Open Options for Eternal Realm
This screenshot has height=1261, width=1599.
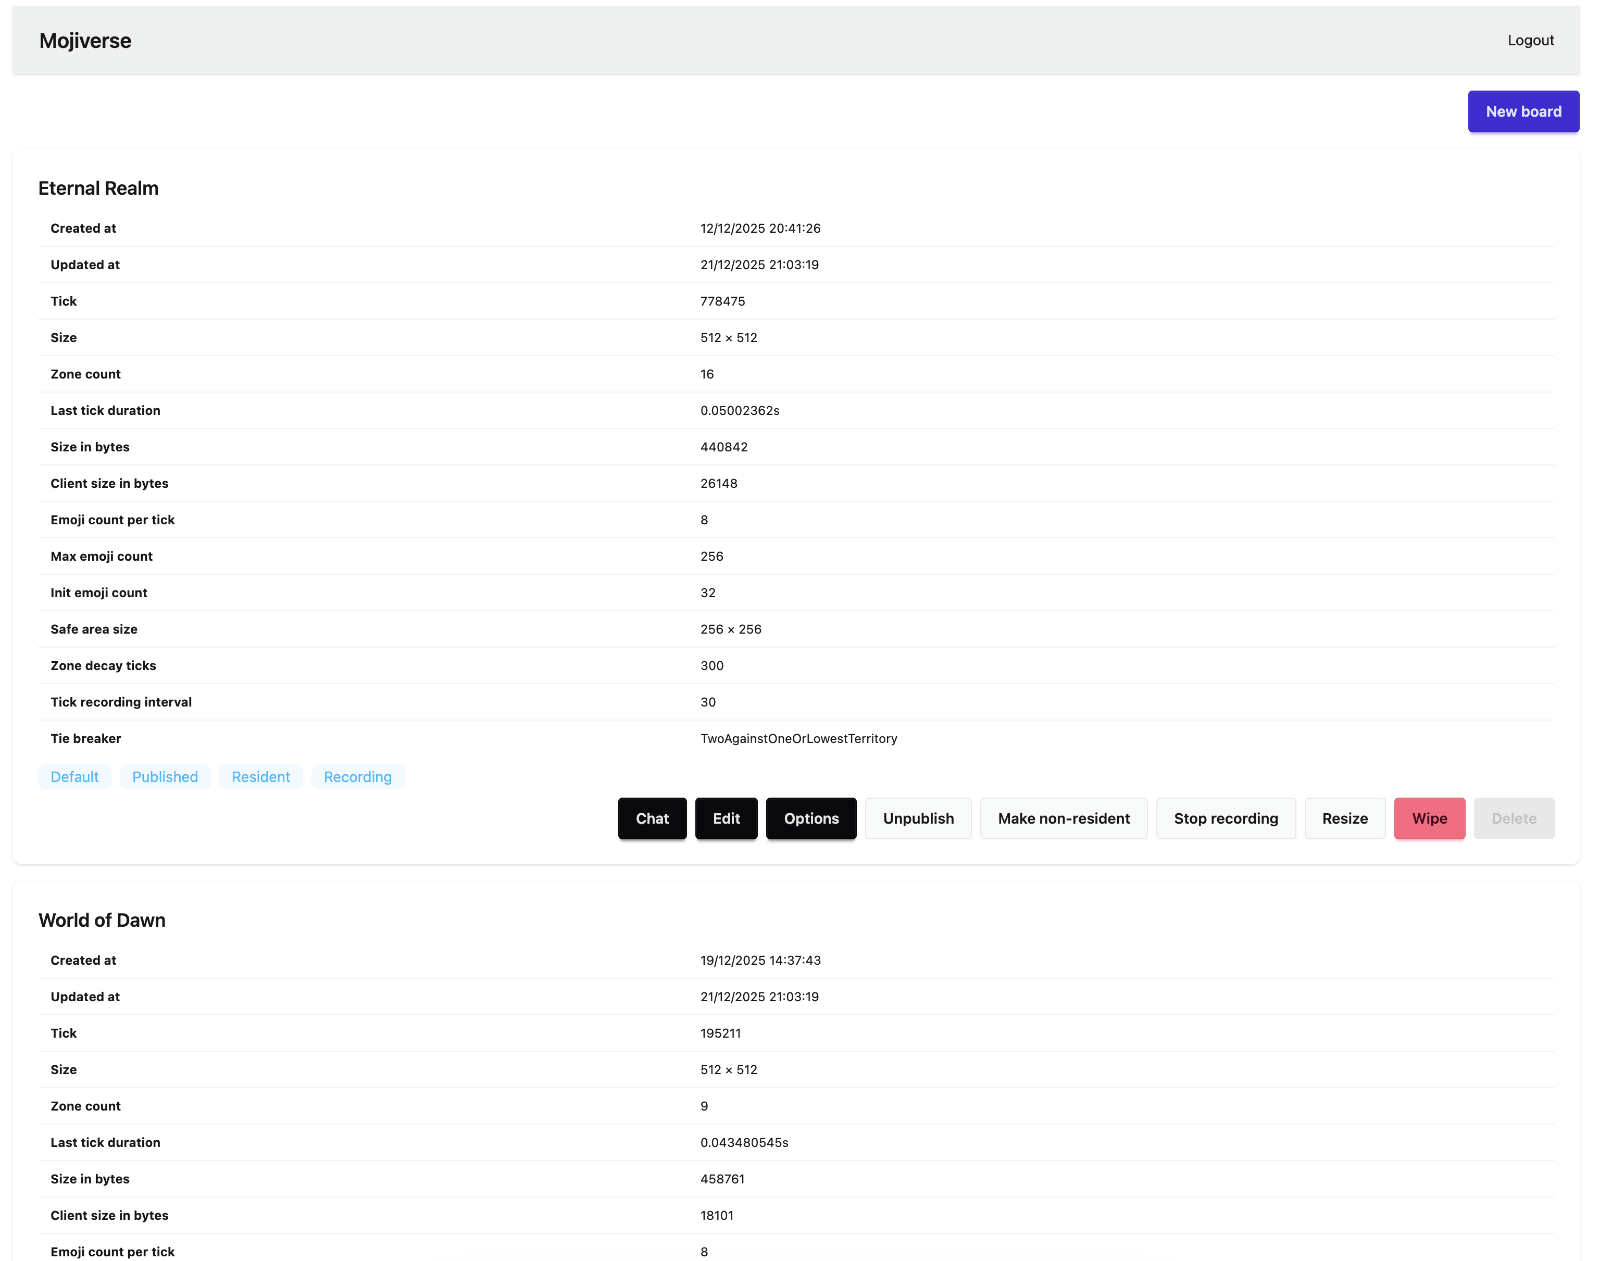810,818
